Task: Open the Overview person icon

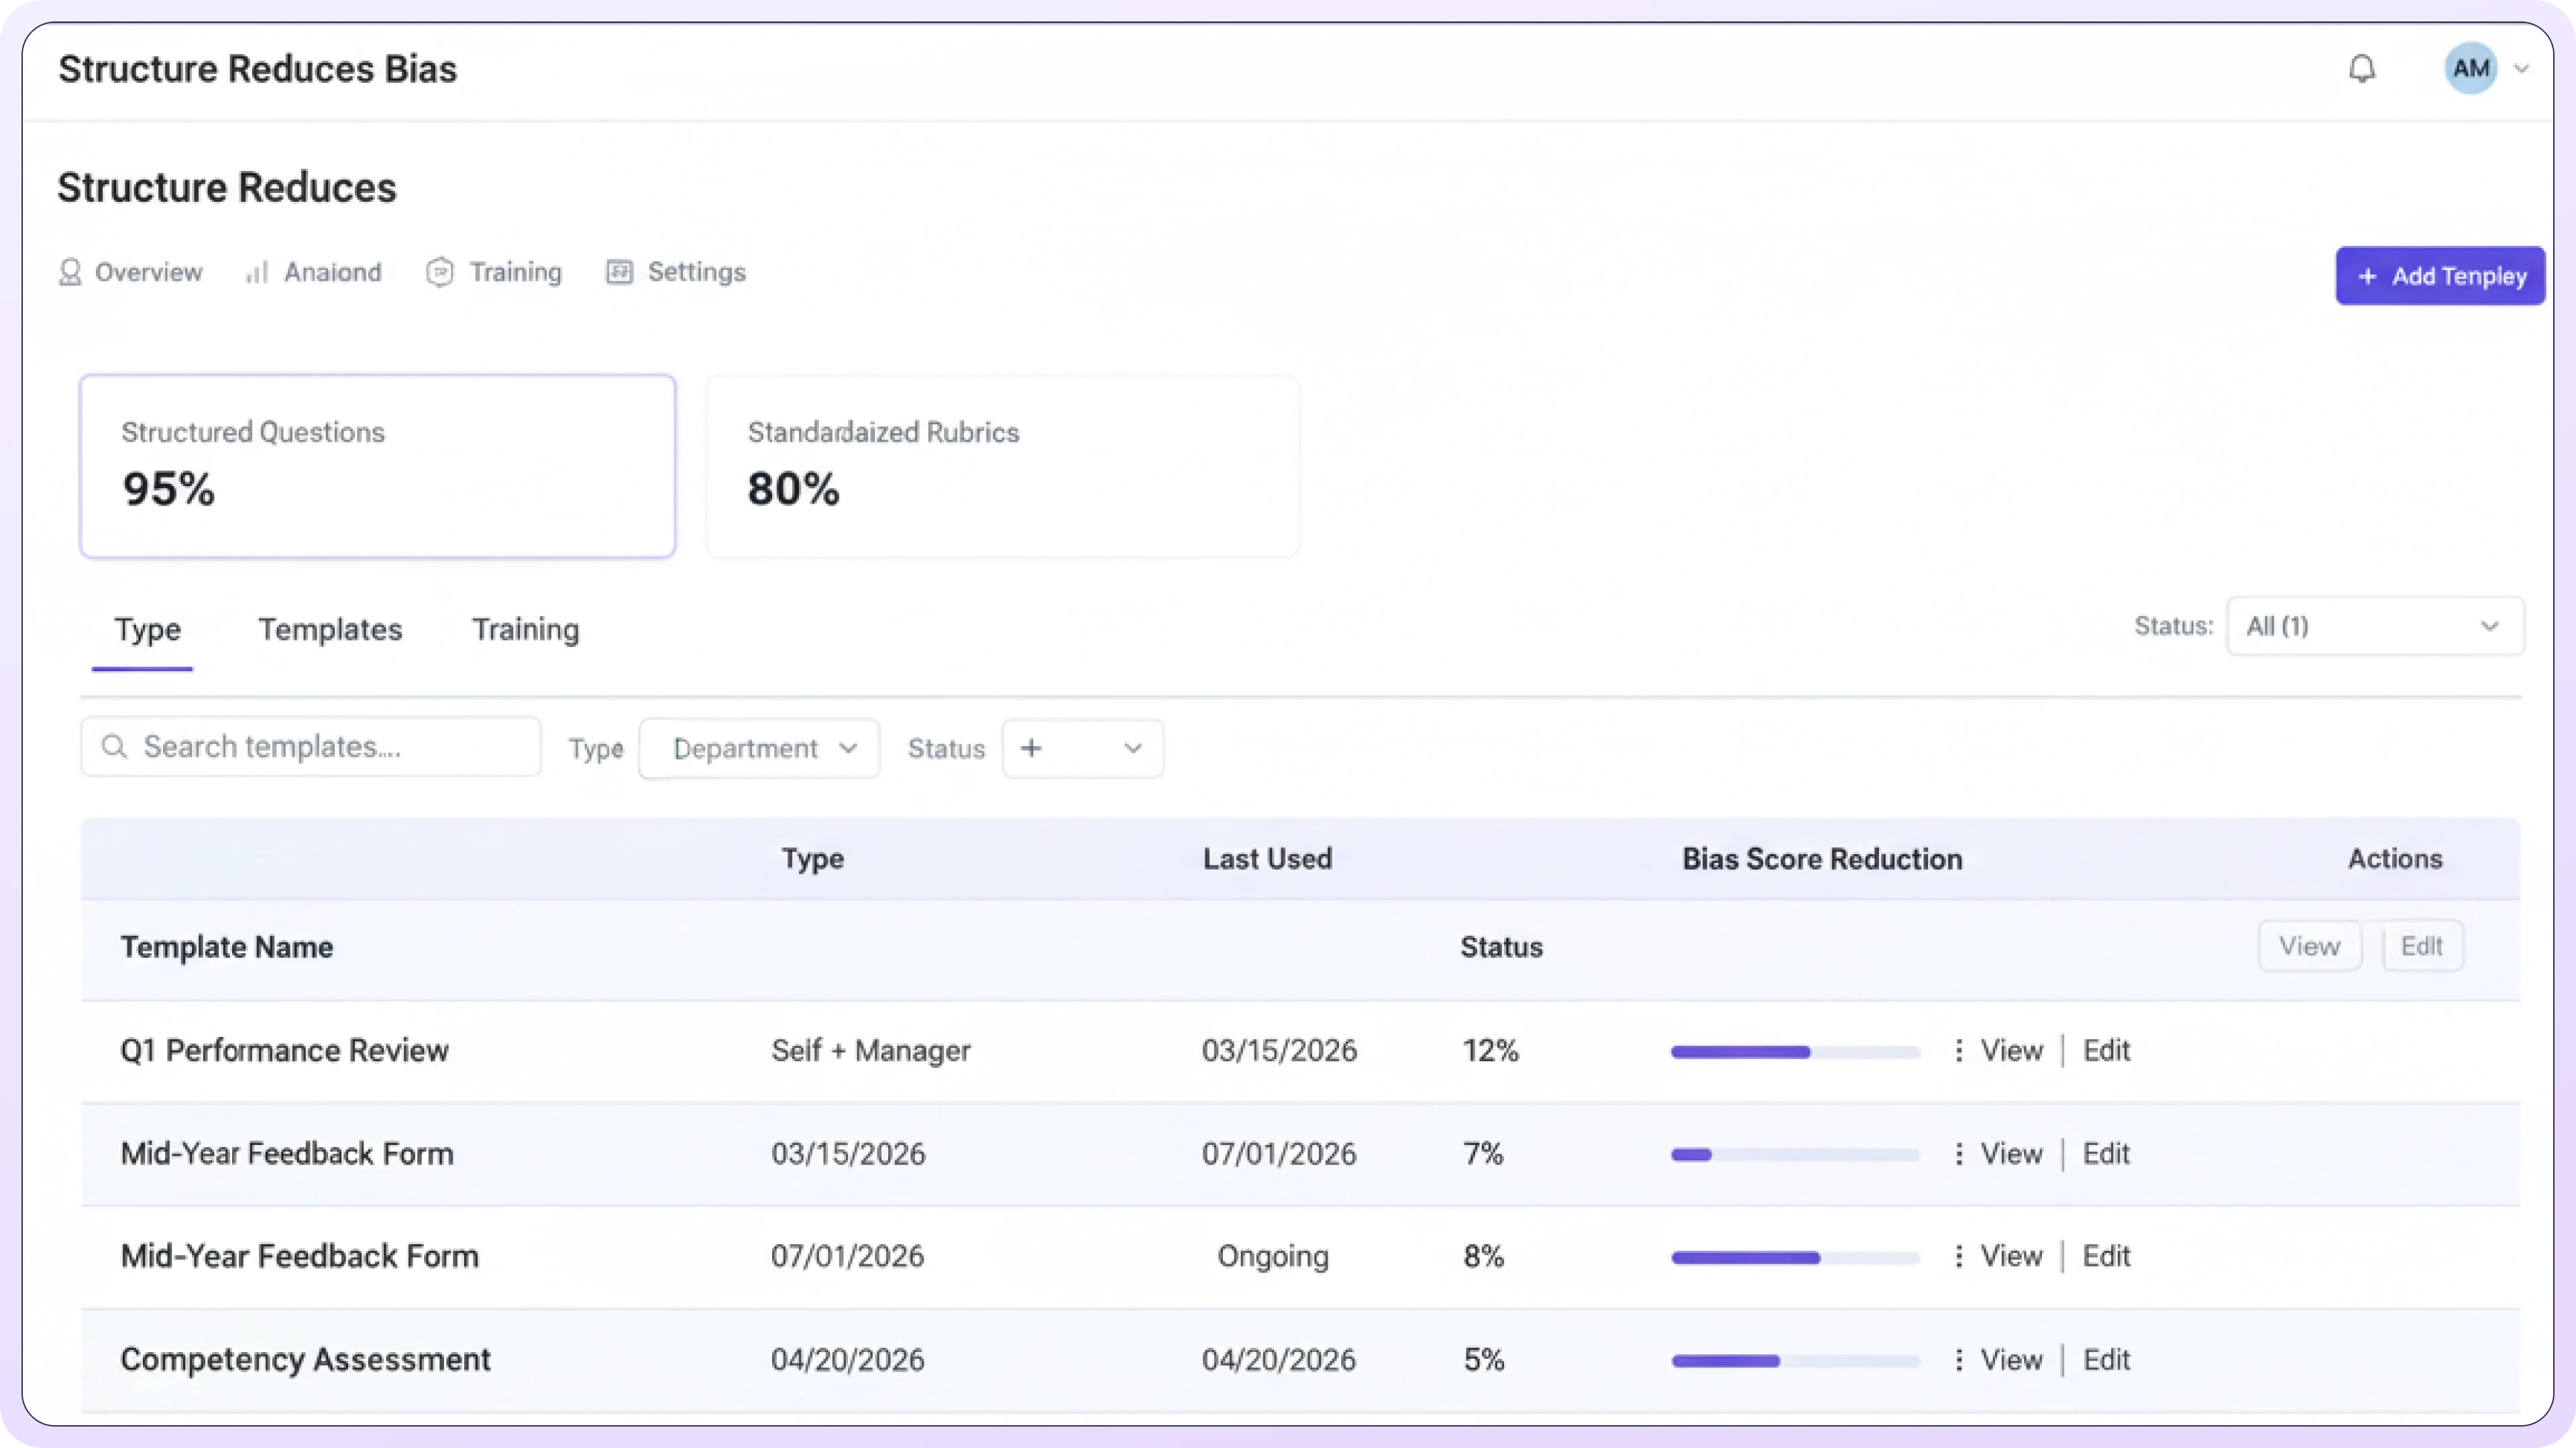Action: (70, 271)
